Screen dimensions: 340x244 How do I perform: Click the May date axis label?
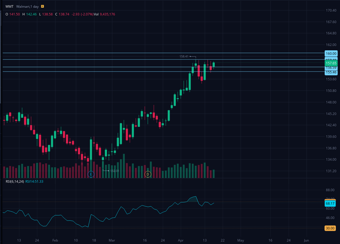(x=241, y=240)
